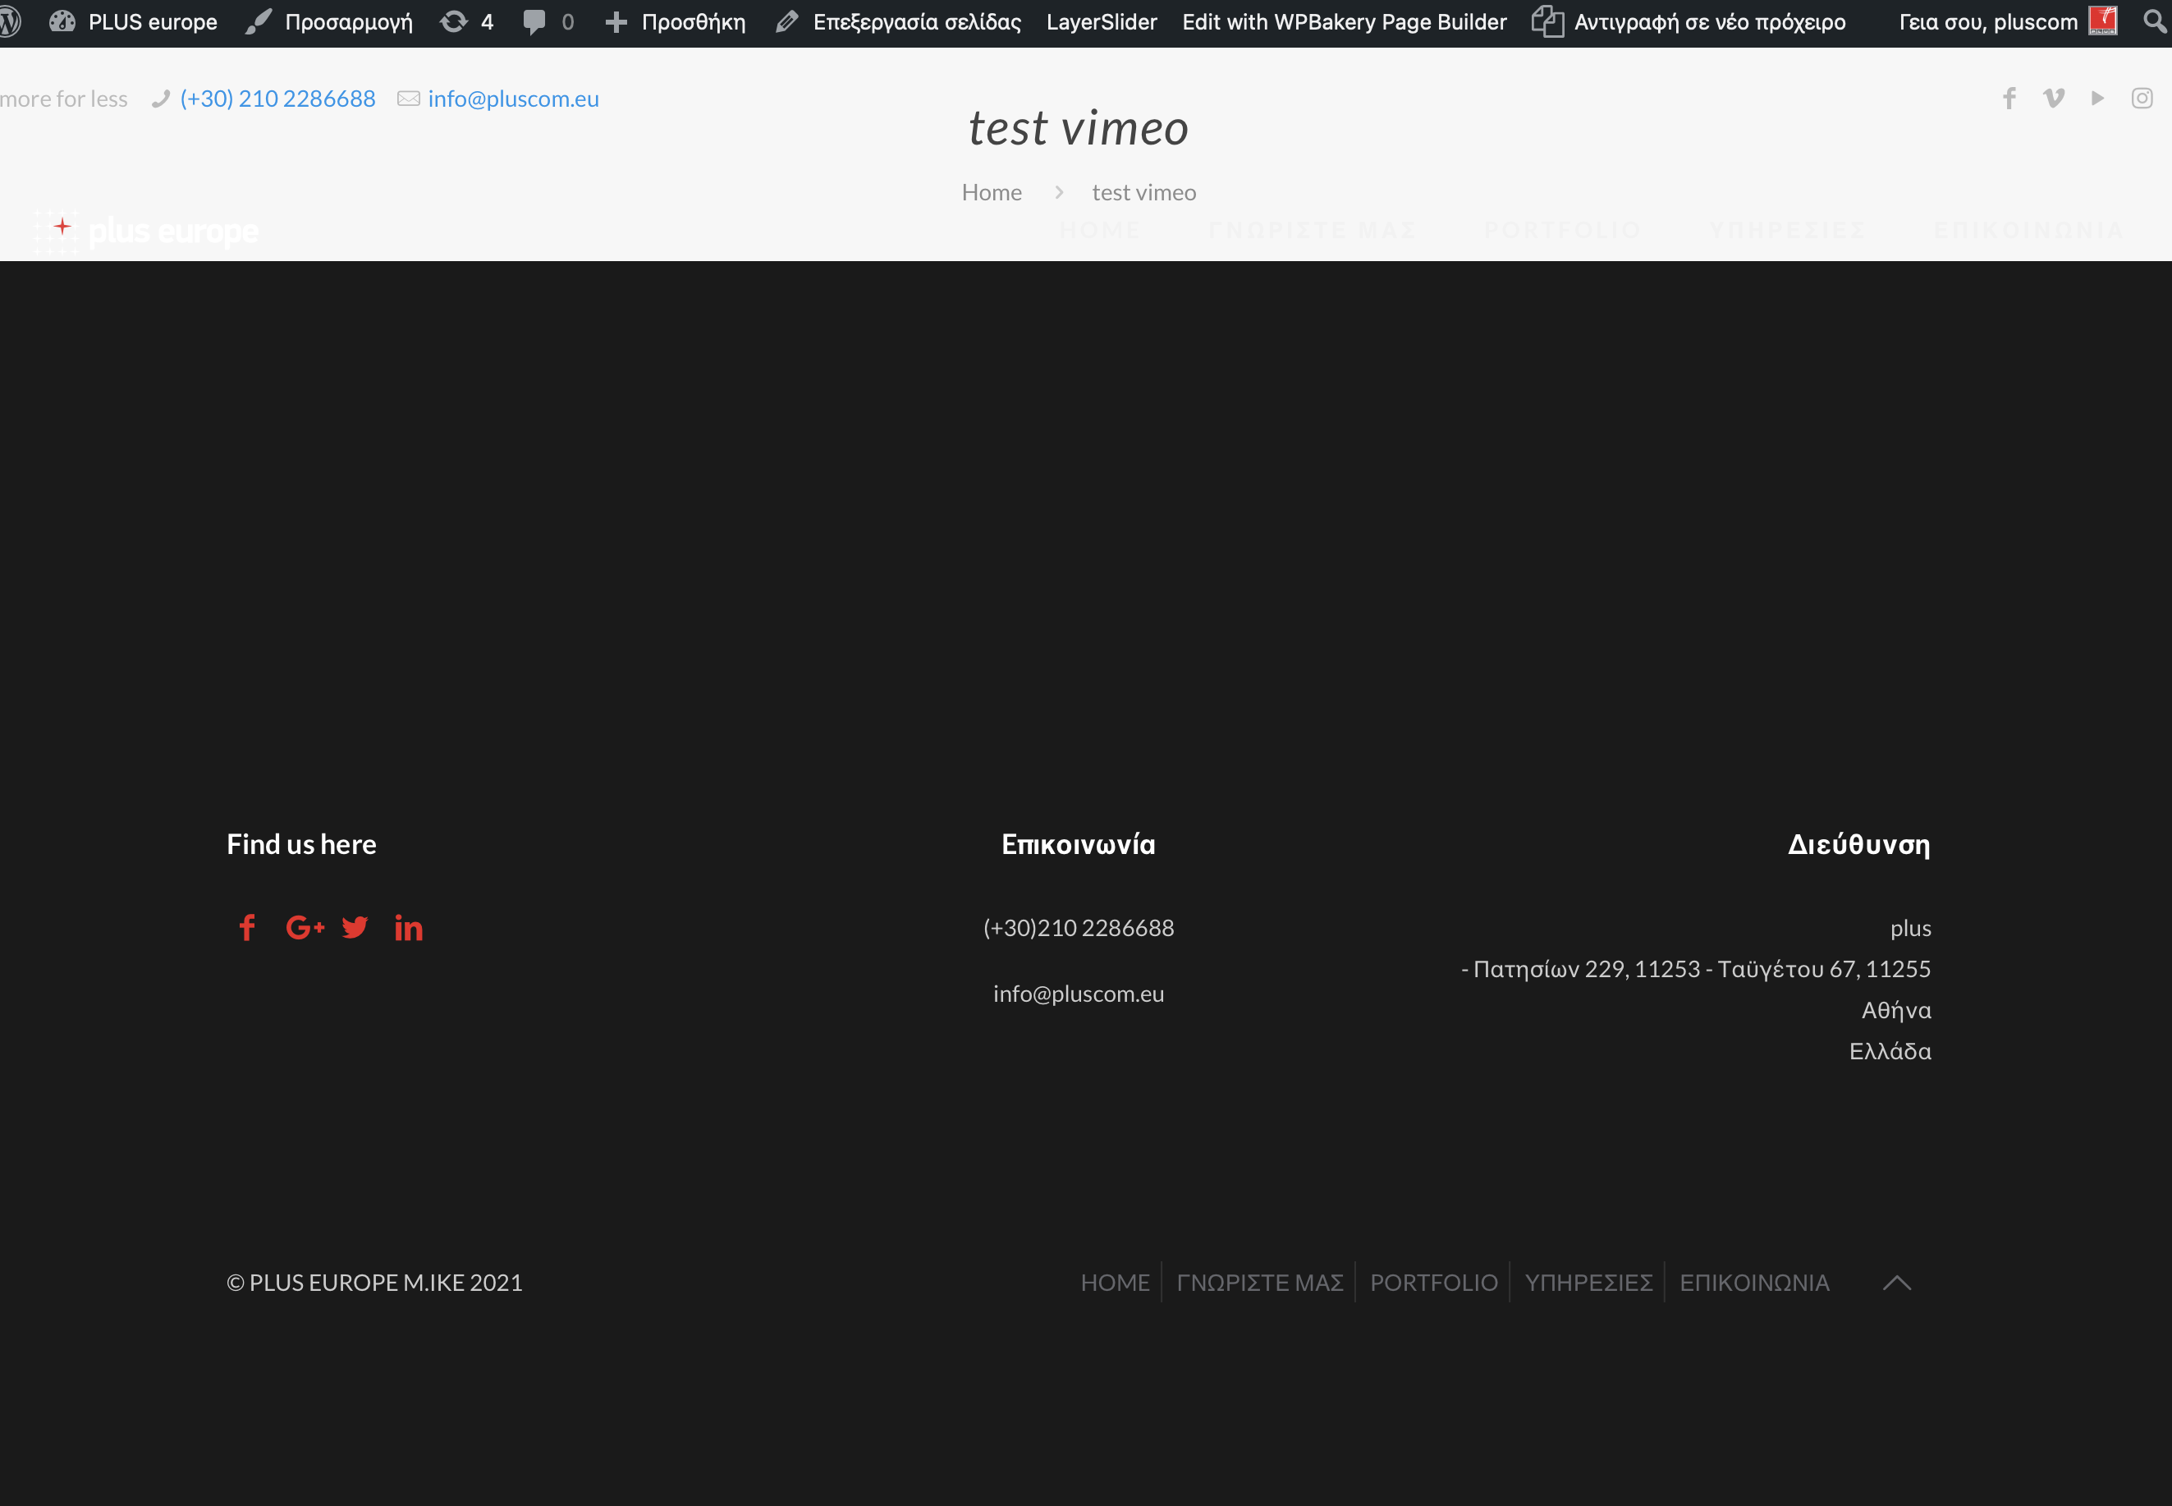Click the Ελλάδα address line
2172x1506 pixels.
click(x=1890, y=1051)
